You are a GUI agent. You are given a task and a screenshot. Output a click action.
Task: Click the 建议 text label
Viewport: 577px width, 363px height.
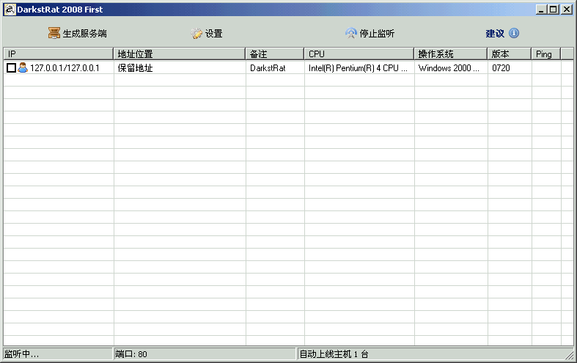click(x=495, y=34)
